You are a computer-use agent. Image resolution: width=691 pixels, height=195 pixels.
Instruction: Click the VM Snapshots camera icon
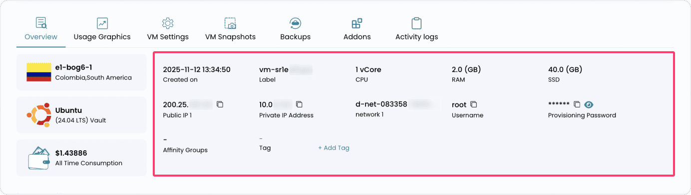coord(230,23)
